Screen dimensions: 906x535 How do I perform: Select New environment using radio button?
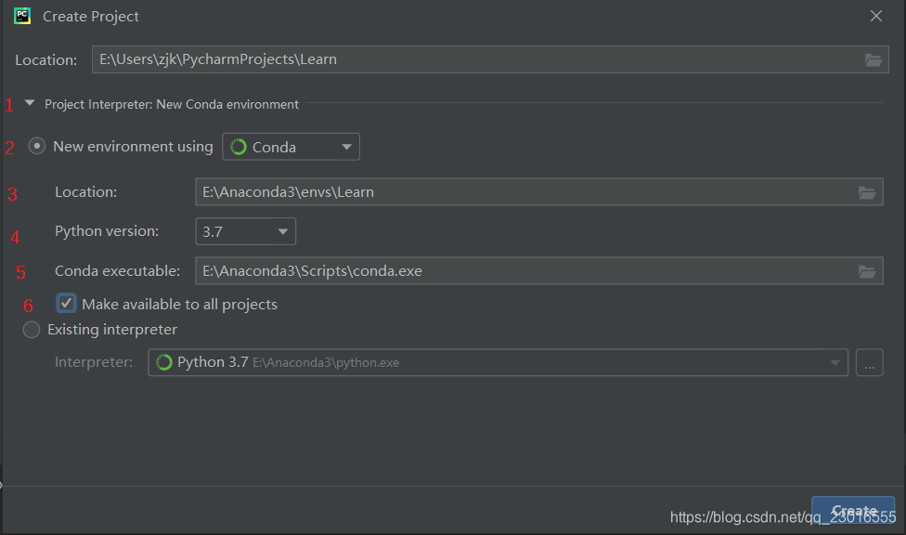click(37, 146)
